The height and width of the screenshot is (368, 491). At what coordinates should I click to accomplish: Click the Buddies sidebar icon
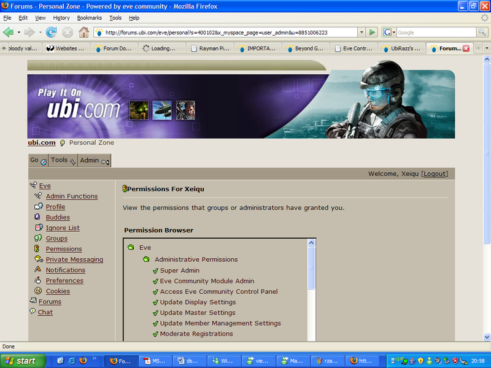pos(37,217)
